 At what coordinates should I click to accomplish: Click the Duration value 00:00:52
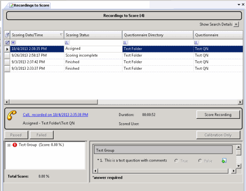coord(149,115)
